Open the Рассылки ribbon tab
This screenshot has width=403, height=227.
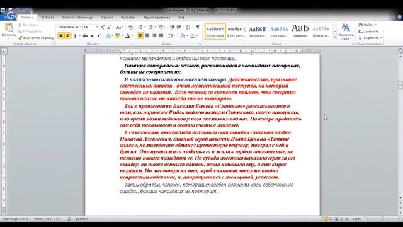128,18
